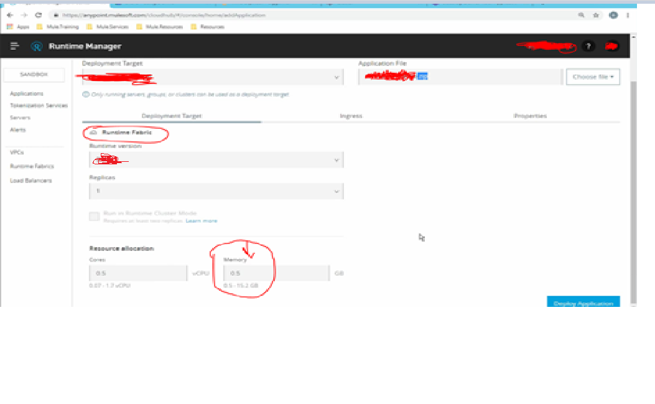Click the browser back arrow
The height and width of the screenshot is (404, 655).
[x=10, y=14]
